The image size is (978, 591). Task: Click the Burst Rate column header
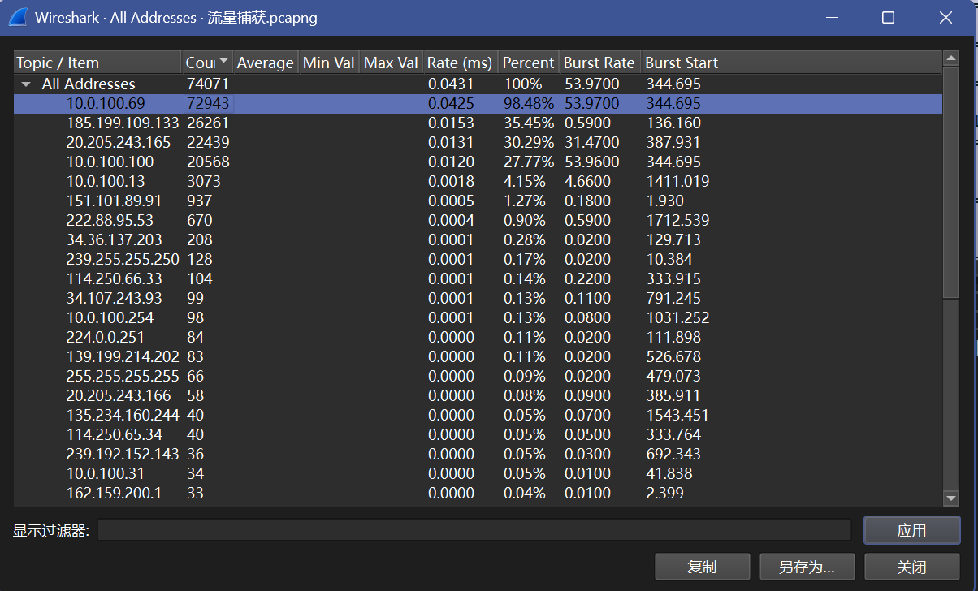(x=599, y=63)
